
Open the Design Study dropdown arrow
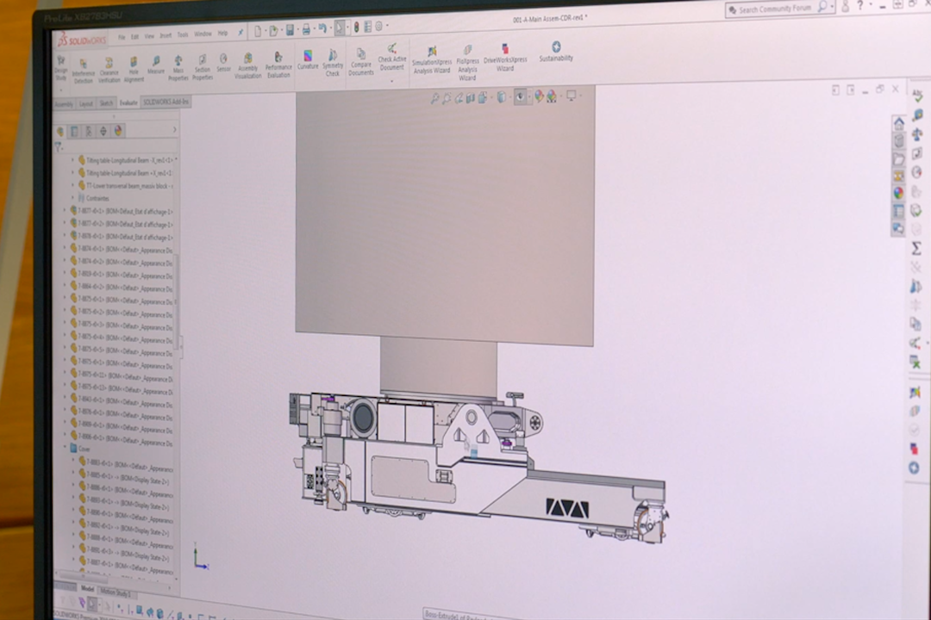(60, 90)
